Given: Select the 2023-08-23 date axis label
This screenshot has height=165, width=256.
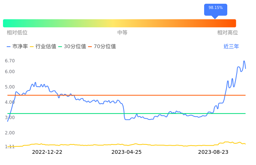Looking at the screenshot, I should click(x=213, y=152).
